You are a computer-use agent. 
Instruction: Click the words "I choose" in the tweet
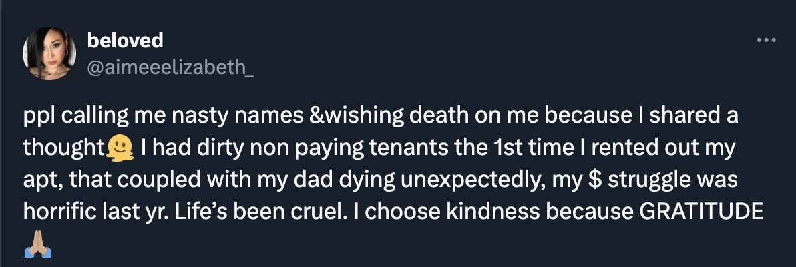(x=379, y=212)
